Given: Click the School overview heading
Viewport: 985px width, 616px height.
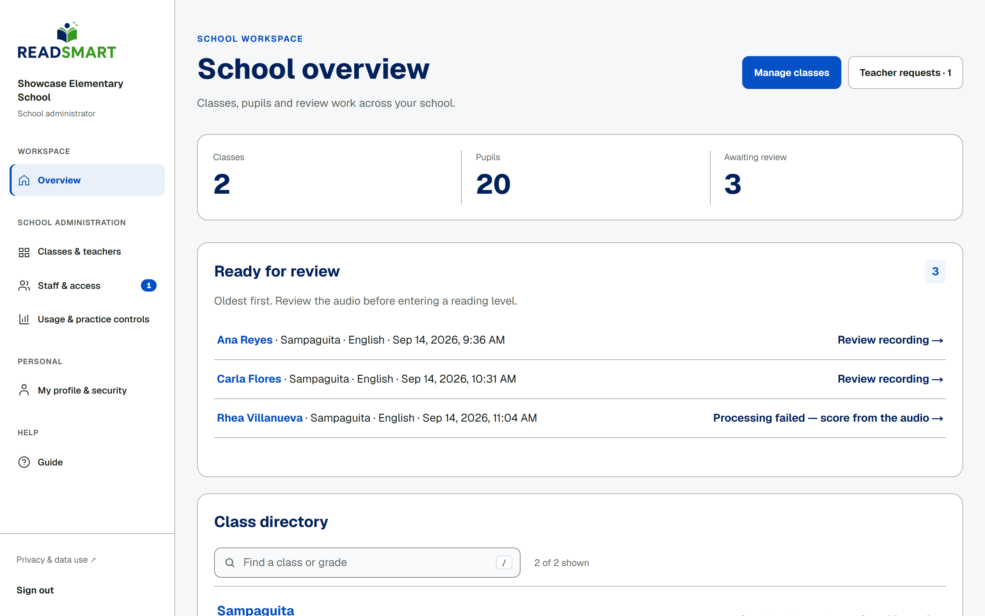Looking at the screenshot, I should pos(313,69).
